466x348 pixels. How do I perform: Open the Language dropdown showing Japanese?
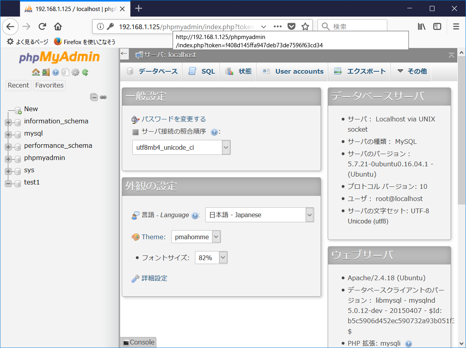pyautogui.click(x=260, y=215)
